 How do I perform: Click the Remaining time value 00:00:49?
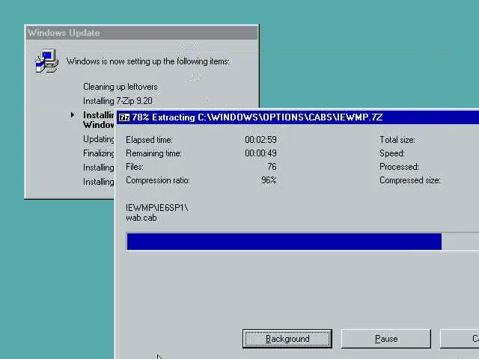point(260,153)
